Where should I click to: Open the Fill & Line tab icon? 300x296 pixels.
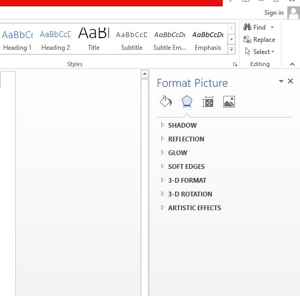coord(166,102)
